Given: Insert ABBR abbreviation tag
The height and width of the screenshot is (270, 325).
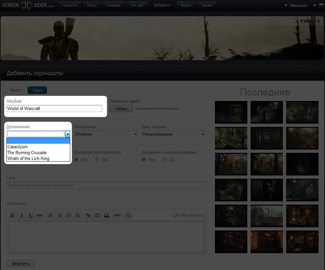Looking at the screenshot, I should [x=117, y=215].
